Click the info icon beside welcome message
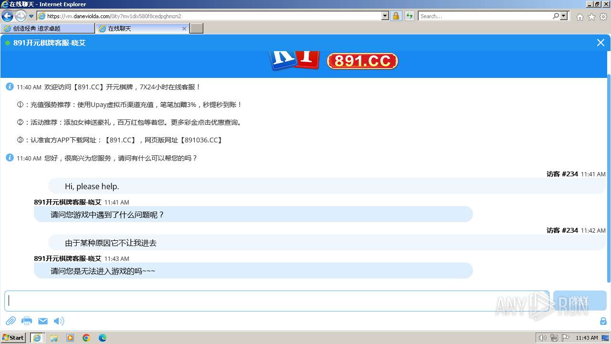 [x=10, y=86]
